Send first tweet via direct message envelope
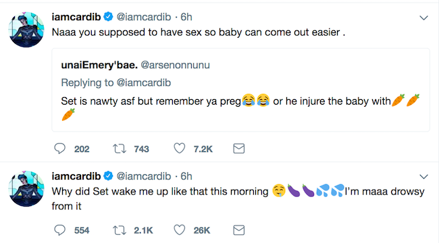This screenshot has height=243, width=439. 239,148
